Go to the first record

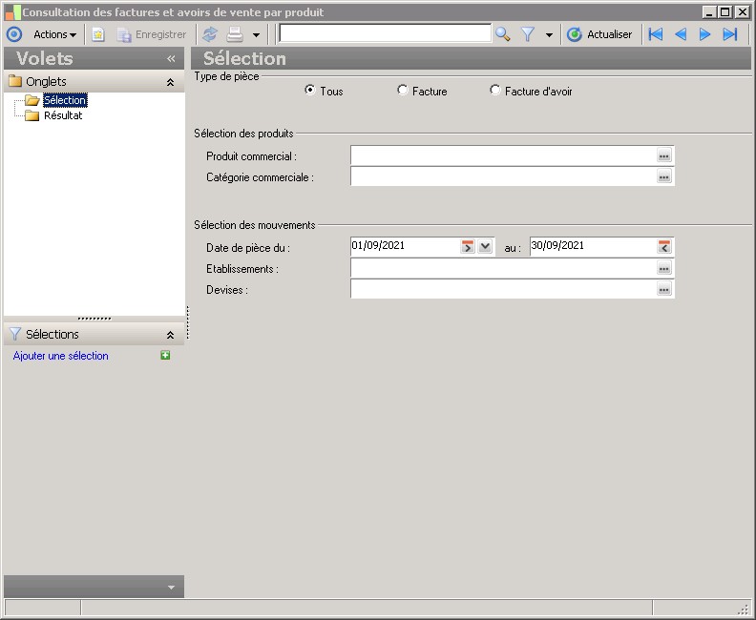pos(655,34)
